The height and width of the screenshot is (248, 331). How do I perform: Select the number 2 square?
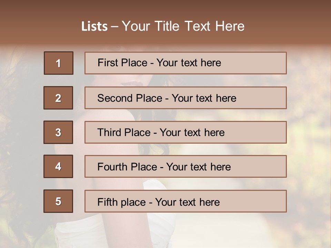[58, 98]
